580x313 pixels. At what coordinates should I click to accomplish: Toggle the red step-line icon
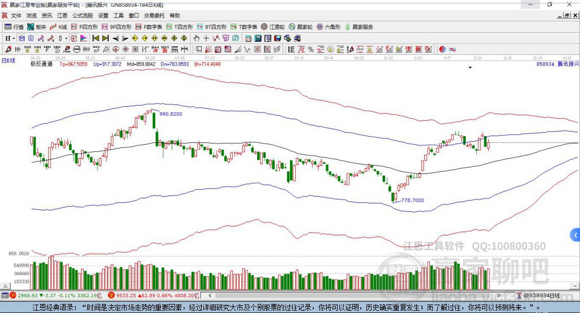tap(50, 38)
